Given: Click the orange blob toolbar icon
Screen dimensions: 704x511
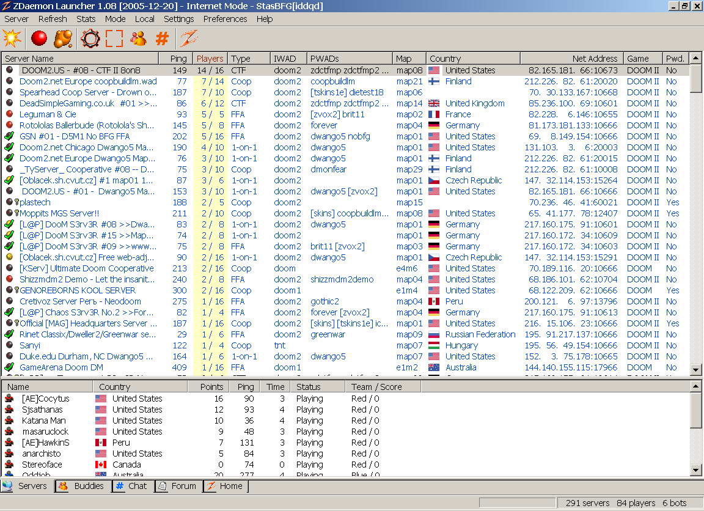Looking at the screenshot, I should [64, 39].
